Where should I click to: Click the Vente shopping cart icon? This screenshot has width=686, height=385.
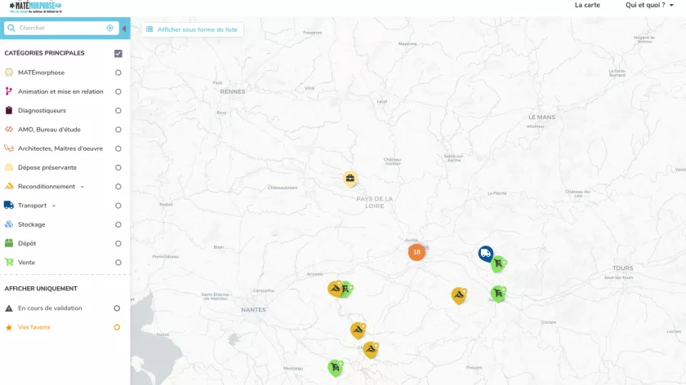point(9,263)
